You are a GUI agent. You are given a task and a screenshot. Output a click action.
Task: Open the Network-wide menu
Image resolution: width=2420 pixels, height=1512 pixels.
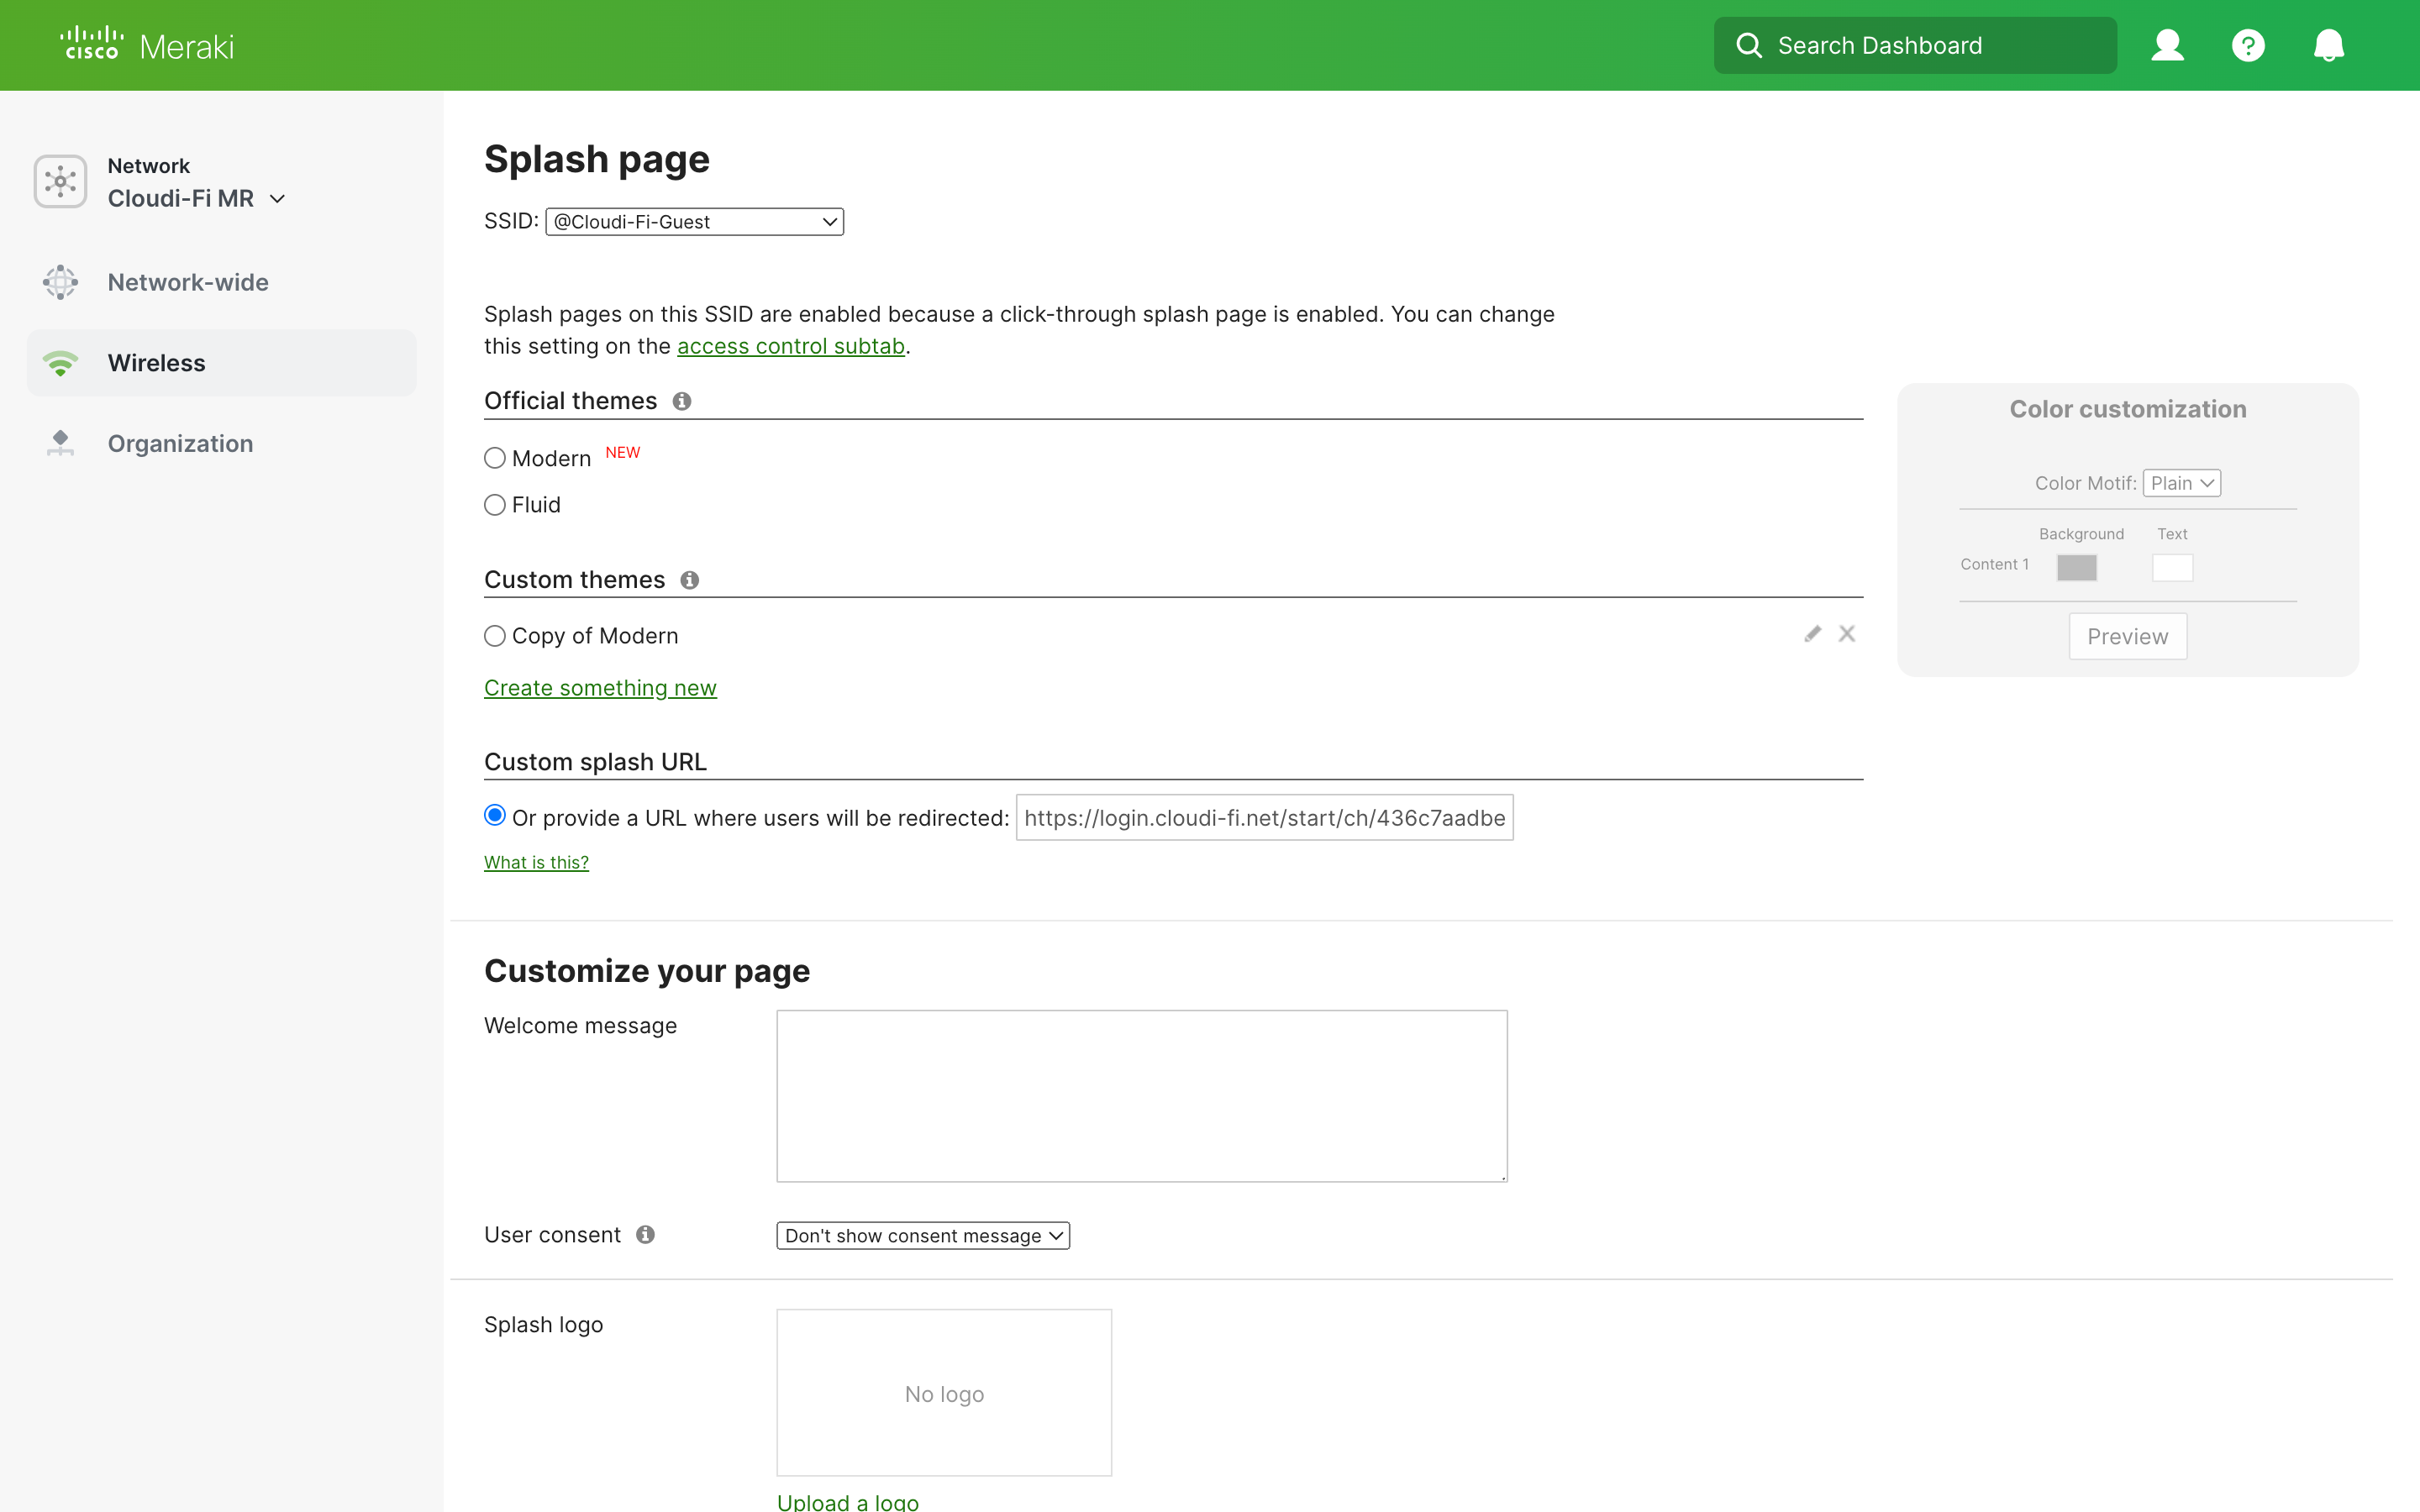pos(187,282)
